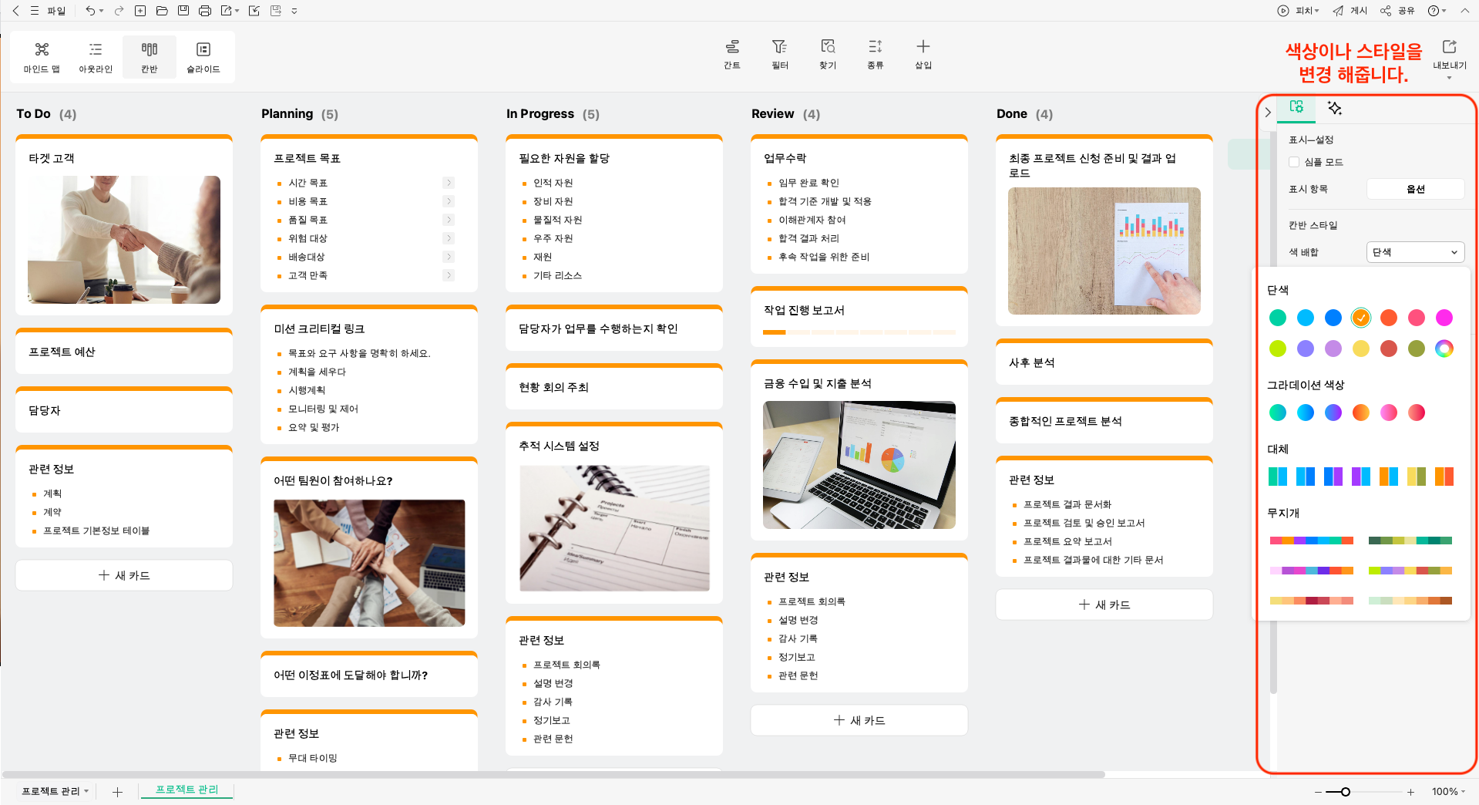The image size is (1479, 805).
Task: Switch to 마인드 맵 view
Action: pos(41,56)
